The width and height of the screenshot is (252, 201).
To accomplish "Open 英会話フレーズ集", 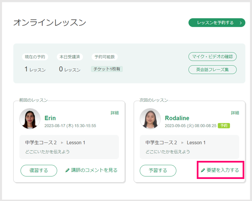I will 212,70.
